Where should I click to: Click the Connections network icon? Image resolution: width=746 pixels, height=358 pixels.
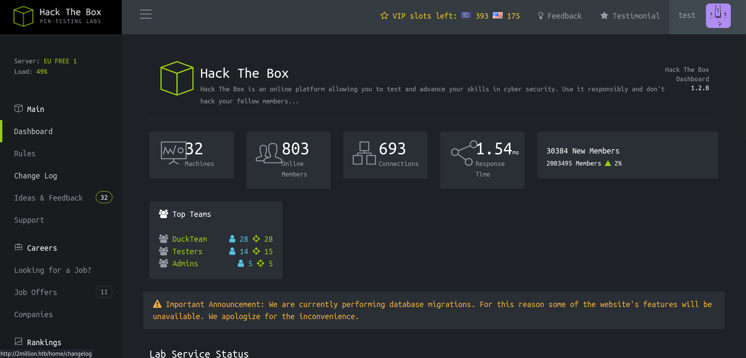point(364,153)
